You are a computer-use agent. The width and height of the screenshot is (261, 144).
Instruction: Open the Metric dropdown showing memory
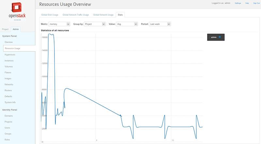pyautogui.click(x=59, y=24)
